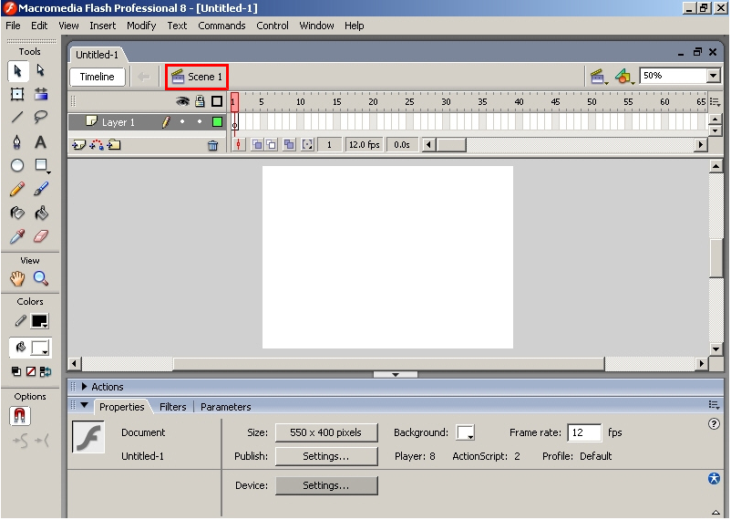The image size is (731, 520).
Task: Click the Insert Layer Folder icon
Action: point(114,145)
